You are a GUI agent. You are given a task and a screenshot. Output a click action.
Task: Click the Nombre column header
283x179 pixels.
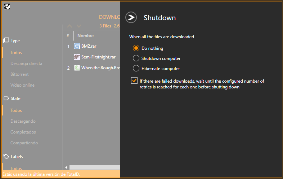(86, 36)
